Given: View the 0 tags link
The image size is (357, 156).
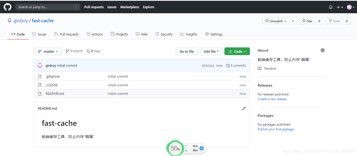Looking at the screenshot, I should click(93, 51).
